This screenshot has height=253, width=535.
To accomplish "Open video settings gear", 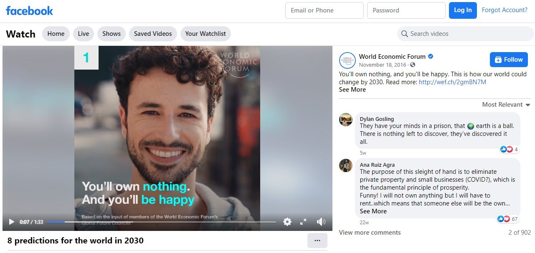I will (x=287, y=222).
